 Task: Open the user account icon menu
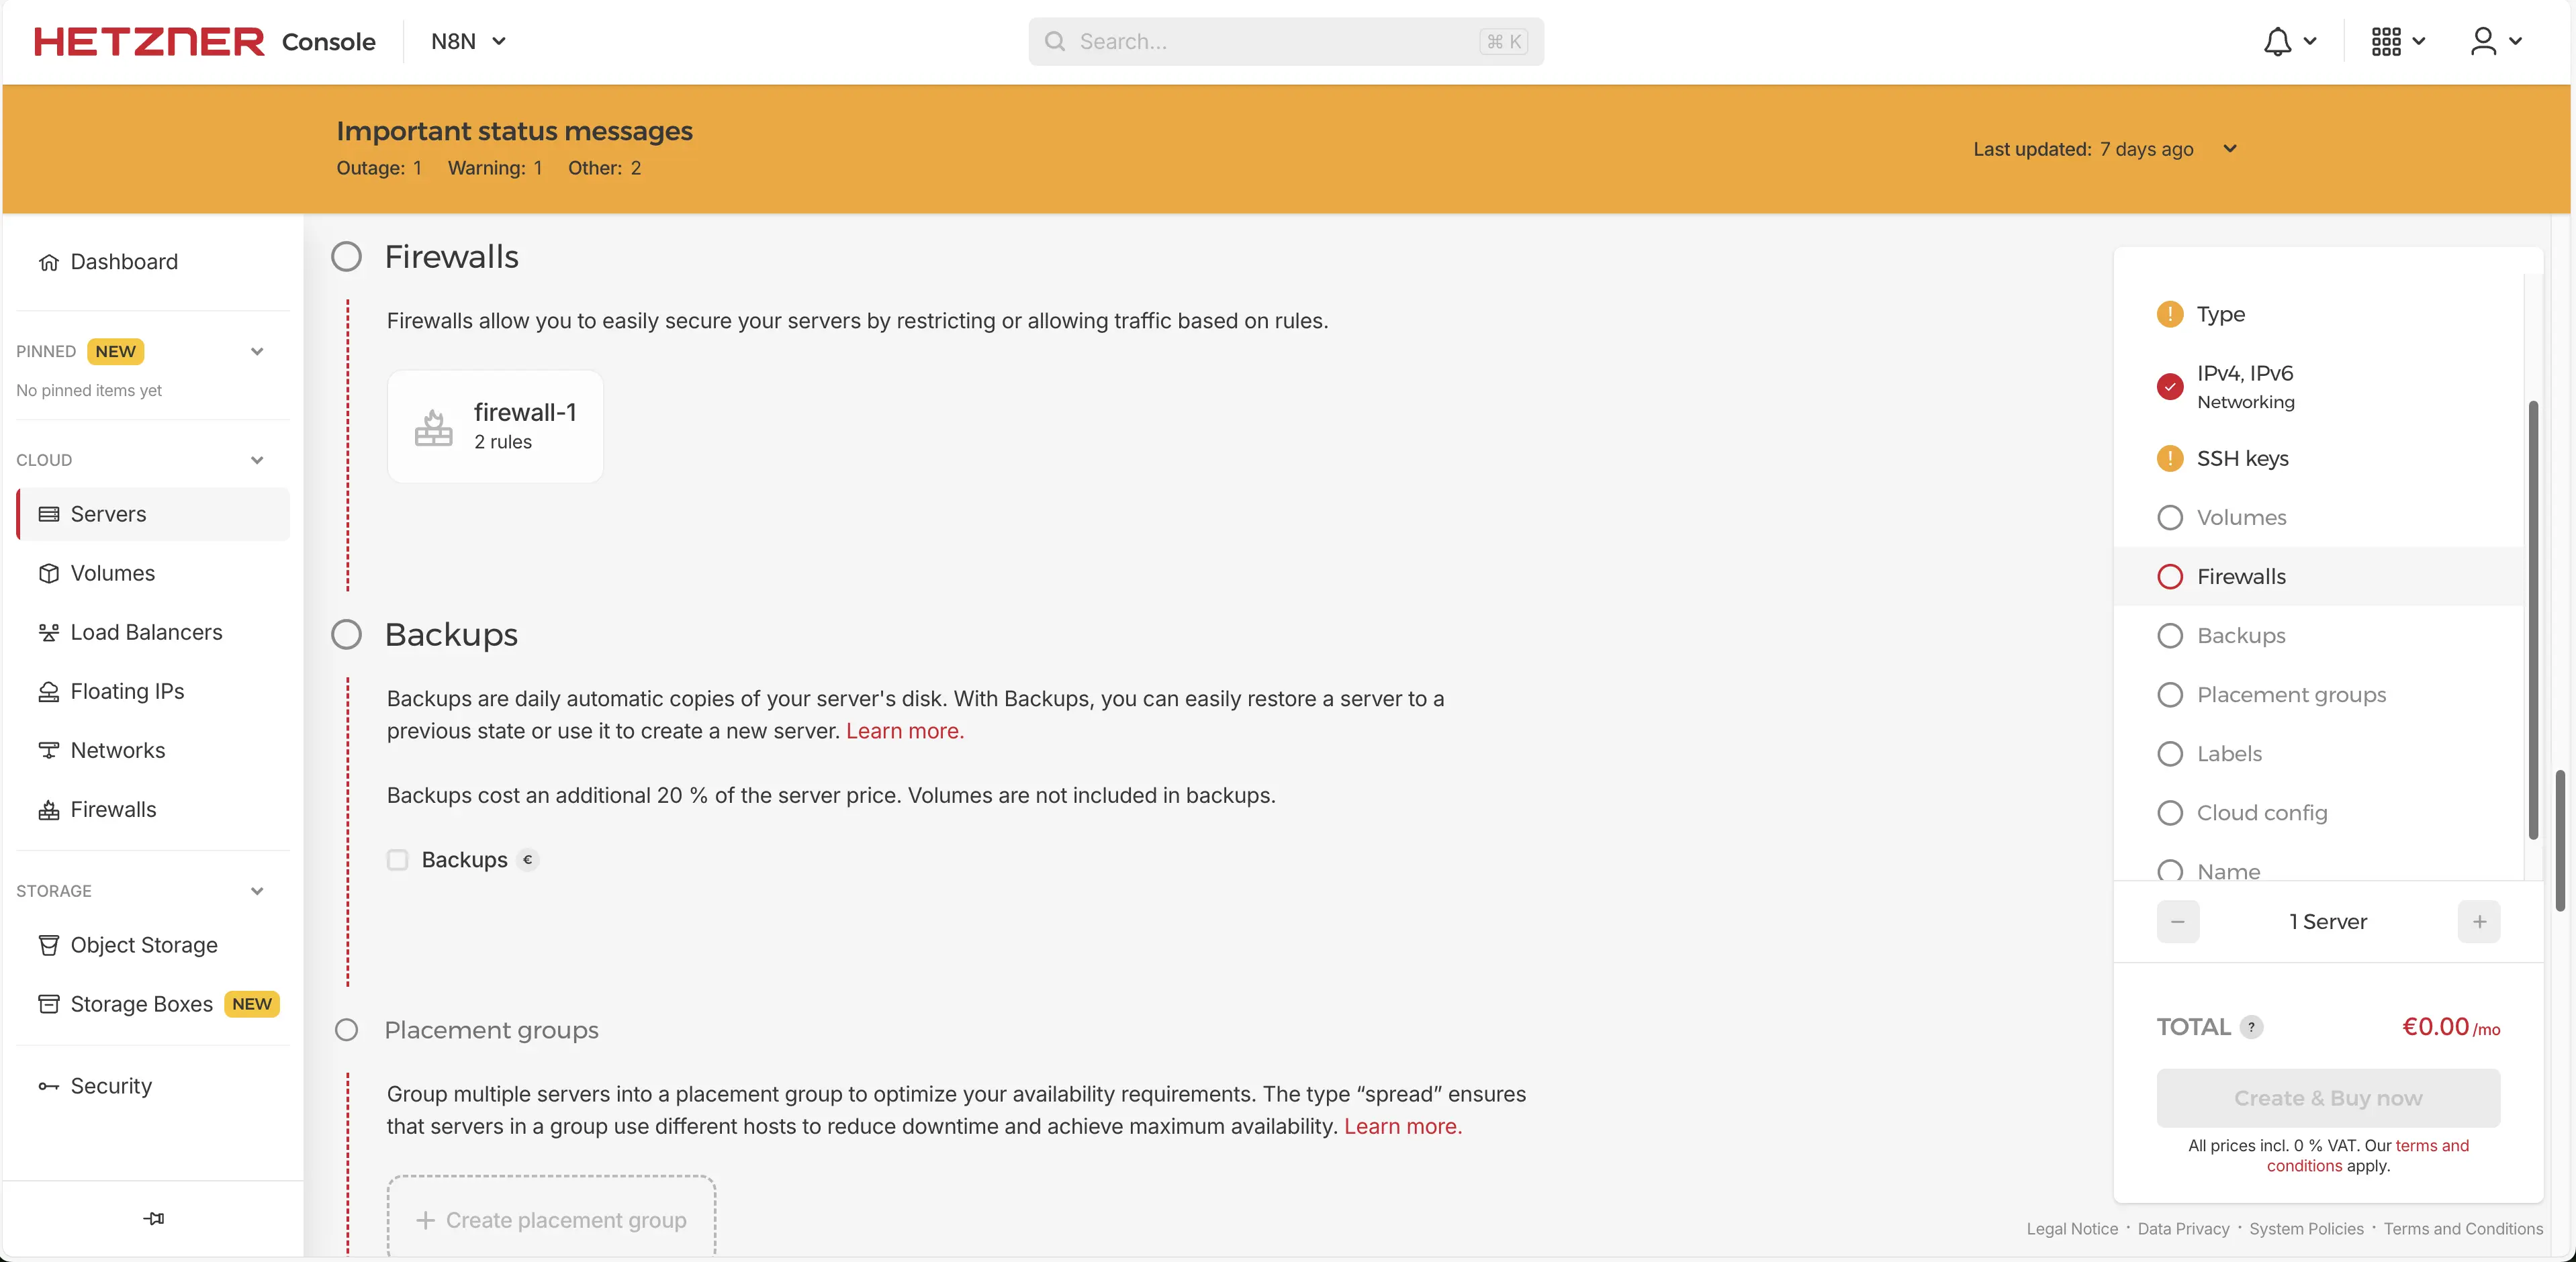[x=2484, y=41]
